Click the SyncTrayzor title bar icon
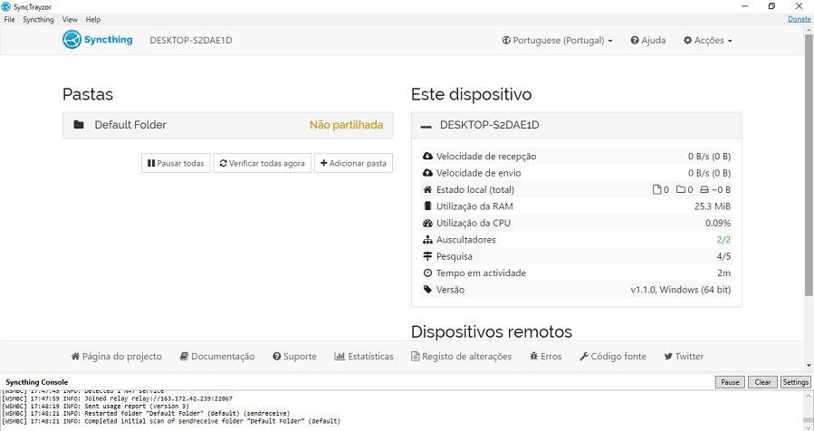This screenshot has height=431, width=814. [x=6, y=6]
